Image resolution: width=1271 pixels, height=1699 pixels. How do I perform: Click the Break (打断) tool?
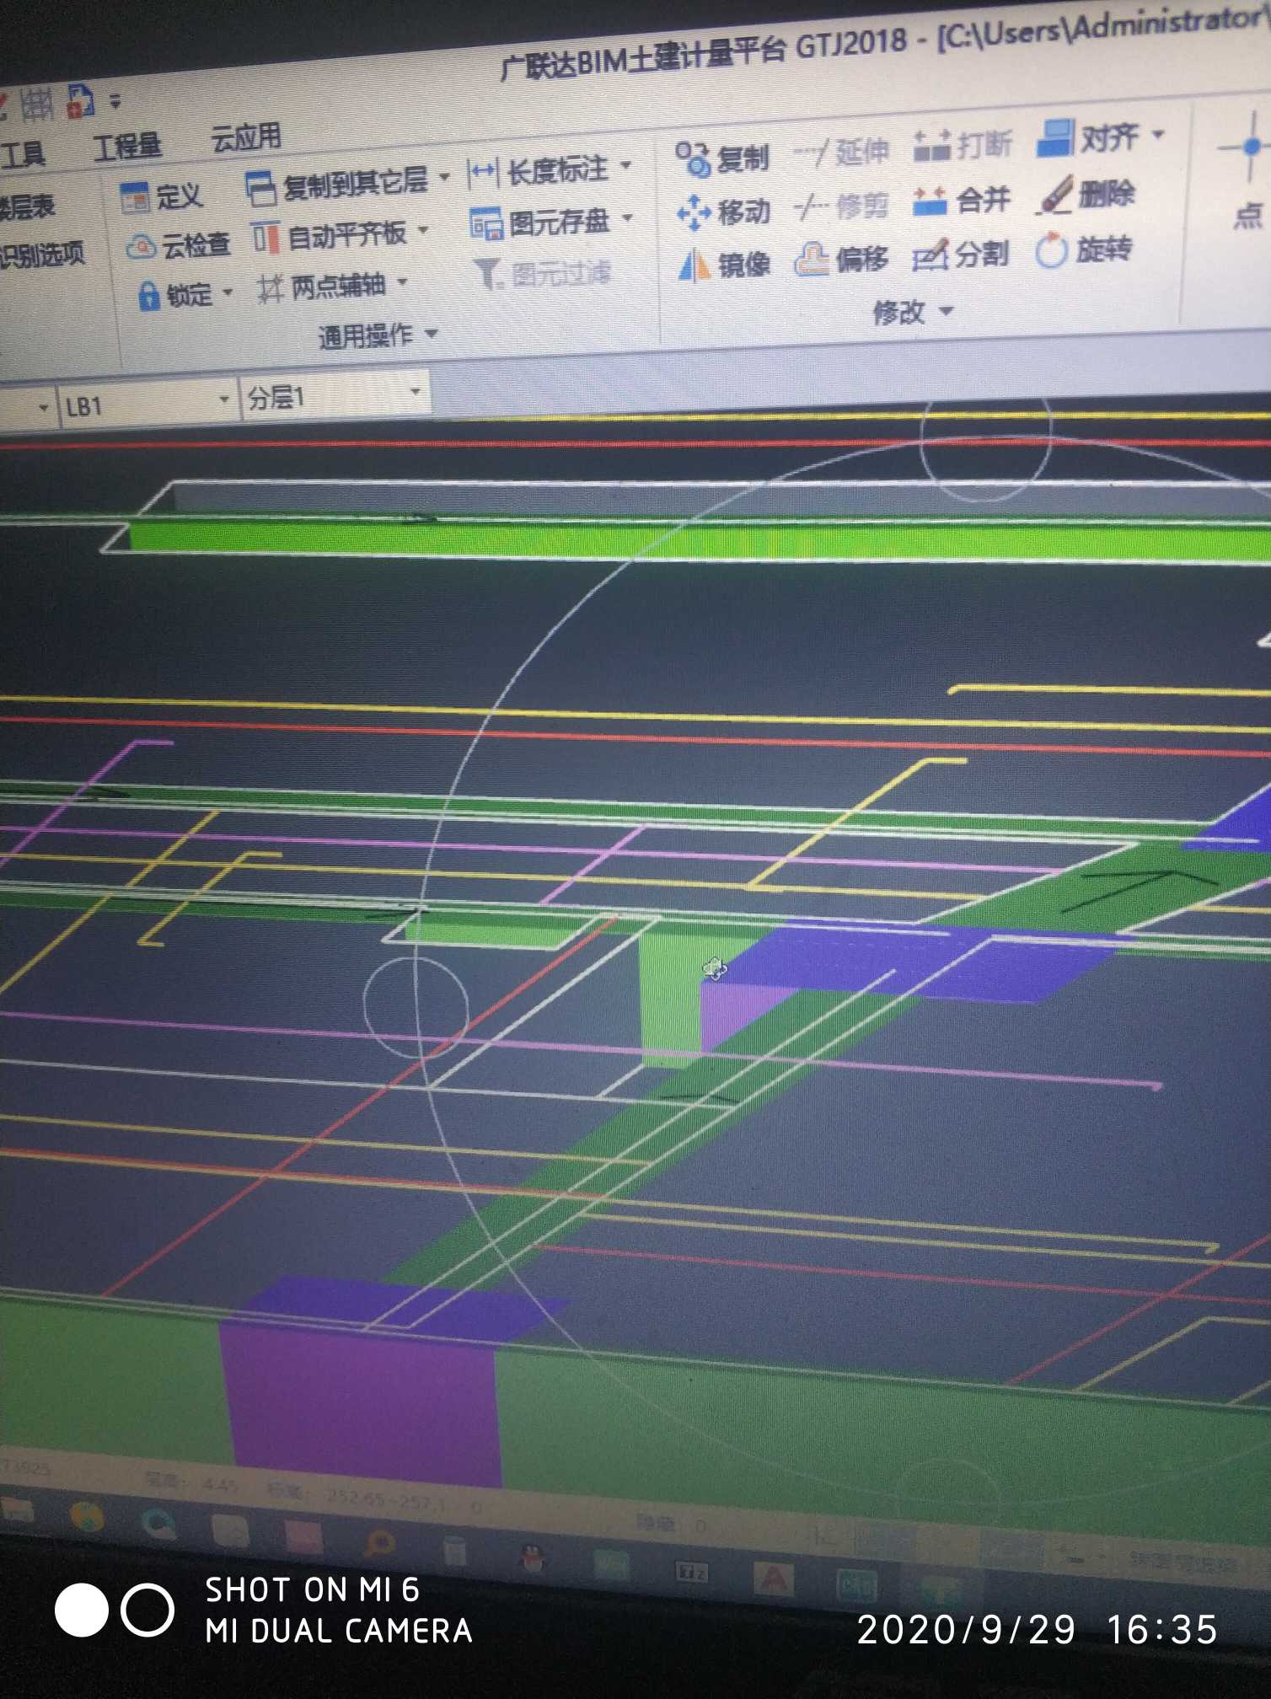point(963,146)
